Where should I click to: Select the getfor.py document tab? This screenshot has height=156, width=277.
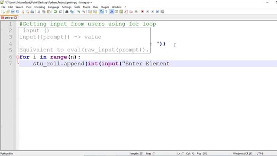(x=9, y=18)
